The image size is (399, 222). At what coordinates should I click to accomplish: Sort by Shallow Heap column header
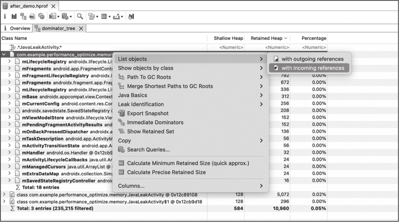[x=228, y=38]
